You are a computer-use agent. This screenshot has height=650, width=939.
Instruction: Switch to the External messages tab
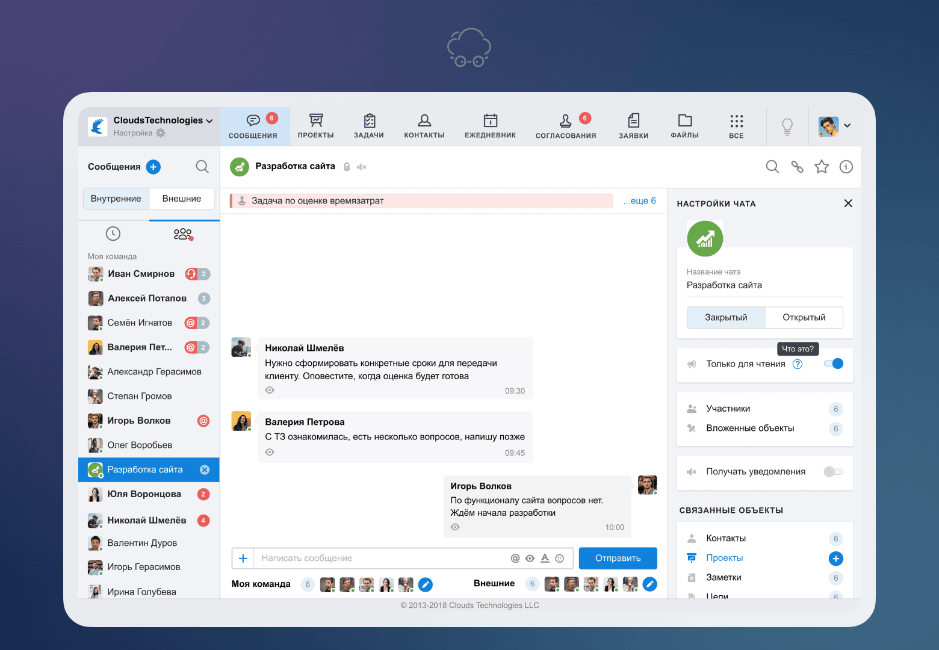(182, 199)
